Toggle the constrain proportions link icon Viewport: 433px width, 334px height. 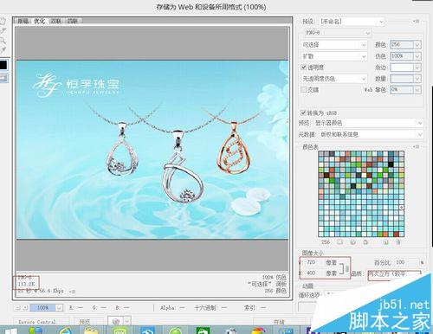347,268
